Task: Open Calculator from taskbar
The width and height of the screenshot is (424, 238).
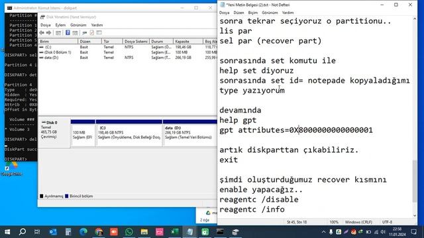Action: coord(68,232)
